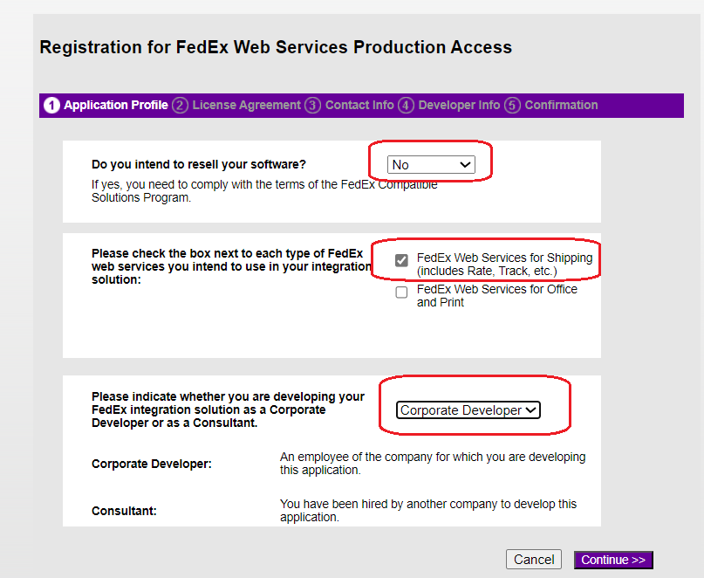704x578 pixels.
Task: Click 'FedEx Web Services for Office and Print' label
Action: [x=497, y=296]
